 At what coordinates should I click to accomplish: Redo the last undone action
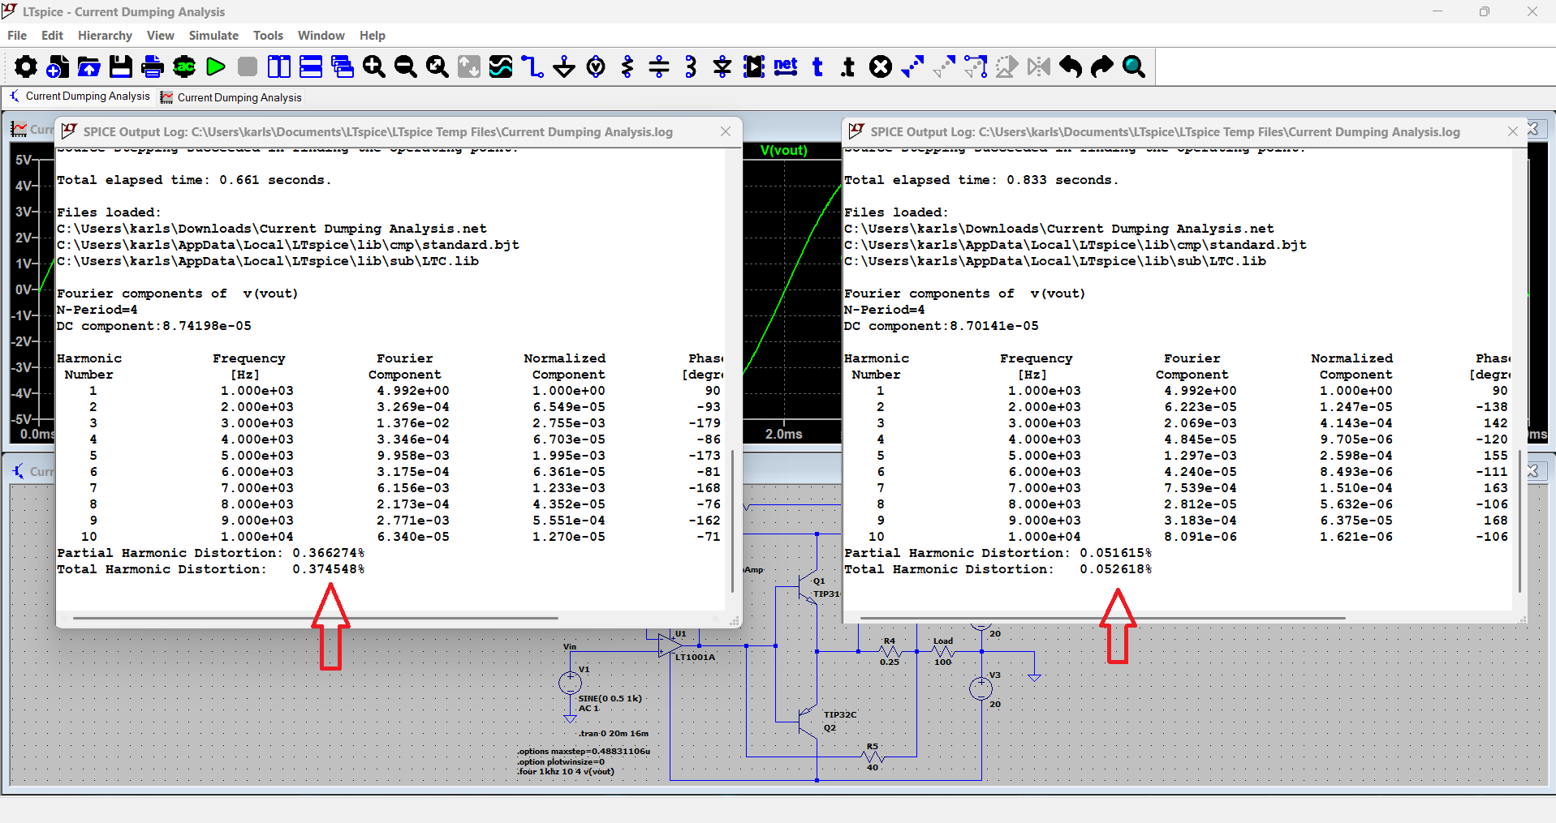[x=1102, y=66]
